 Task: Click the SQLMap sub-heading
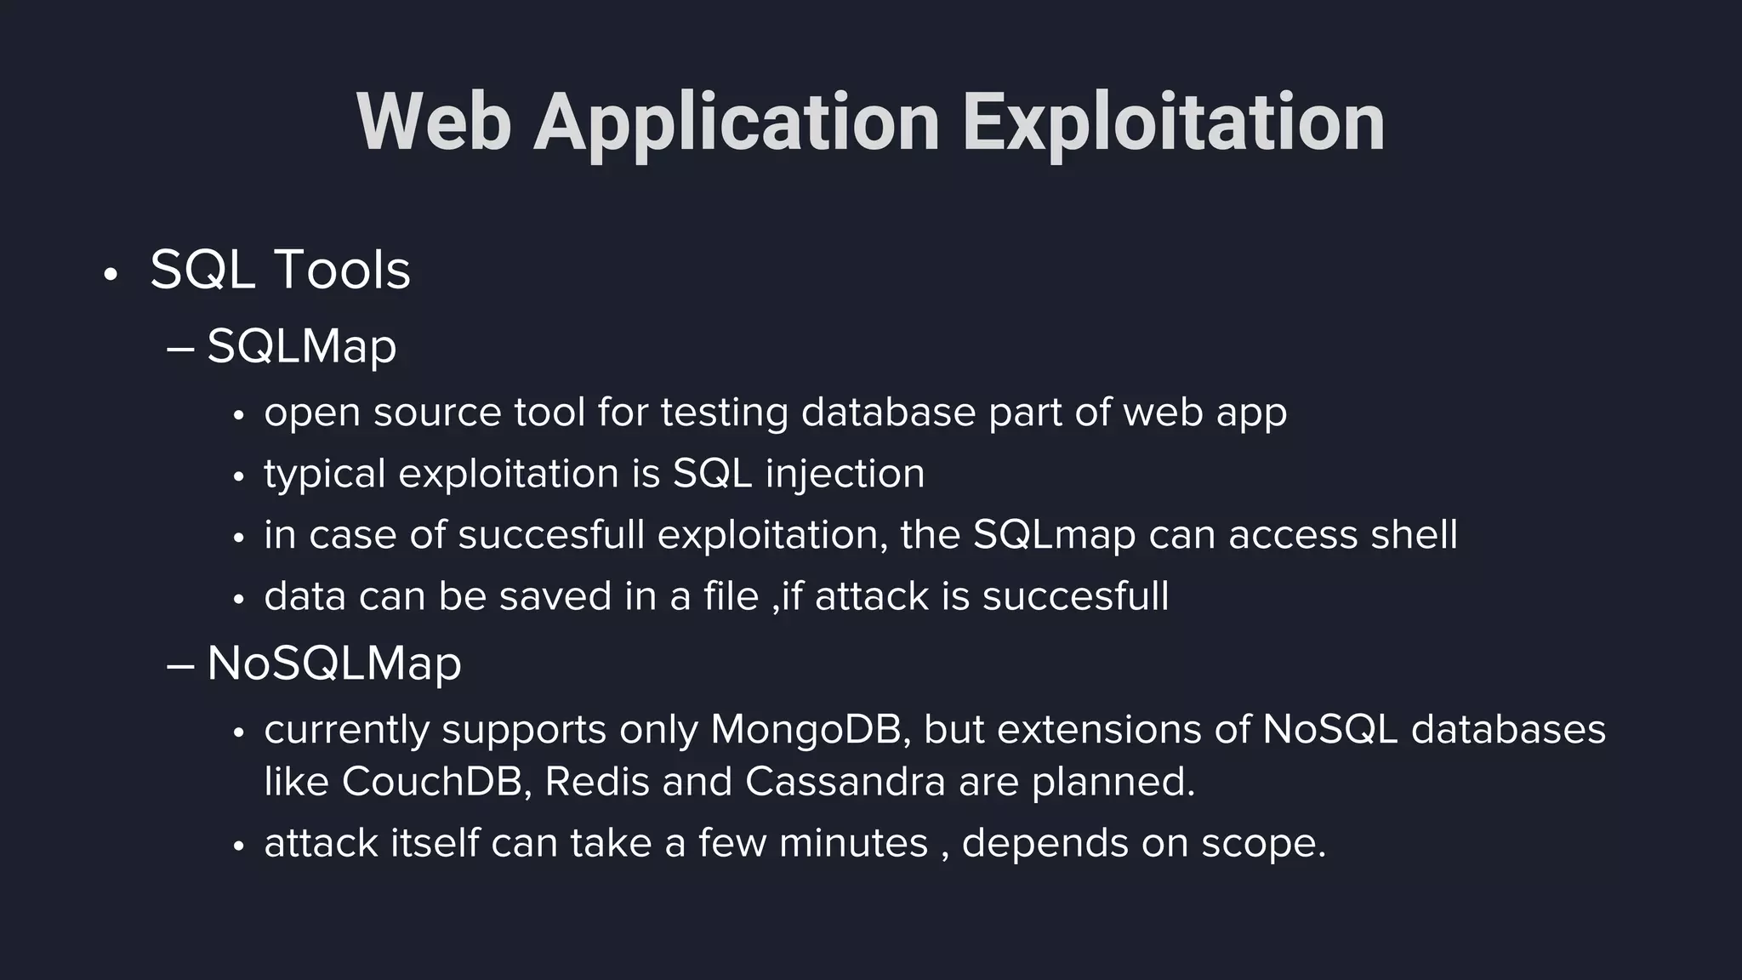[301, 346]
